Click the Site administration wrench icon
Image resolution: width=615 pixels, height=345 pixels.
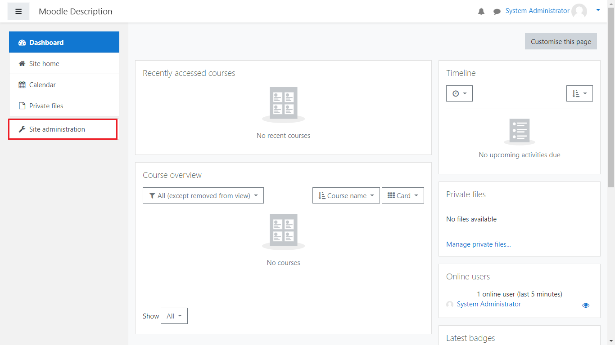[x=22, y=129]
